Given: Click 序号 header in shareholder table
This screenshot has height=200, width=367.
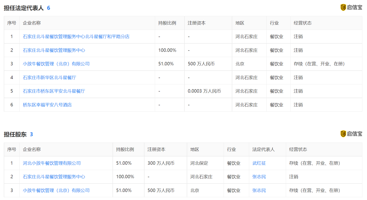Looking at the screenshot, I should point(12,149).
